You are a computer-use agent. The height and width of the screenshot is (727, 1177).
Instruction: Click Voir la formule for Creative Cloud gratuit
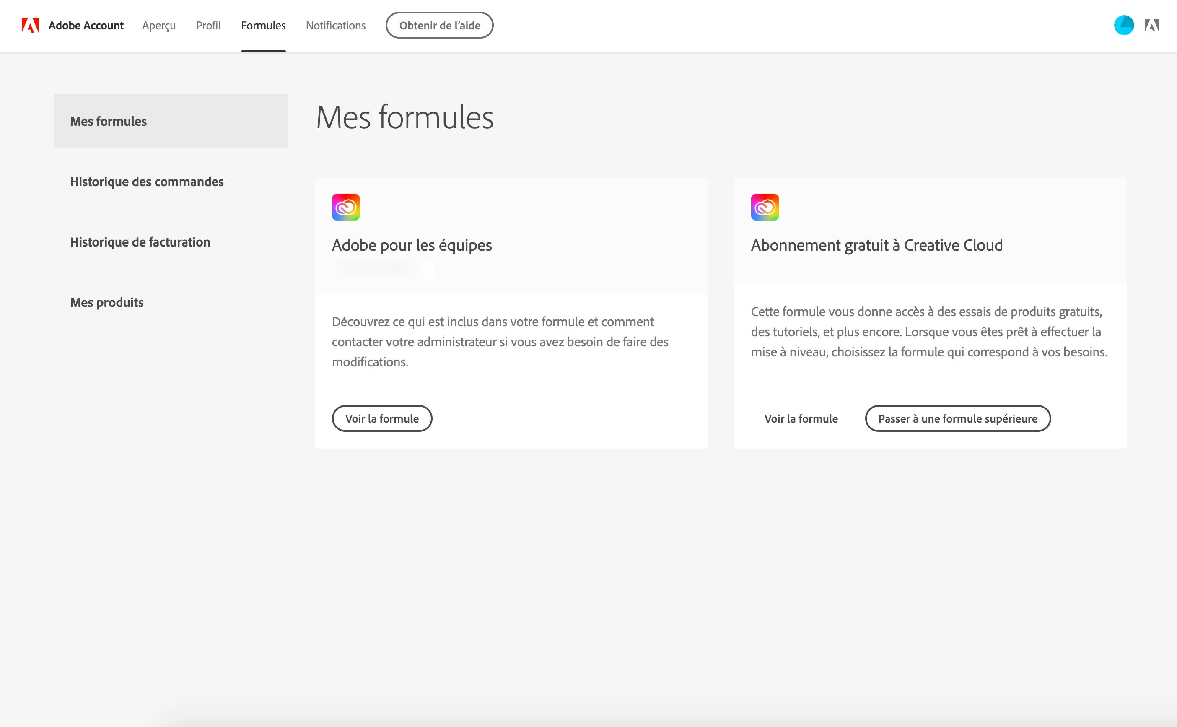801,418
